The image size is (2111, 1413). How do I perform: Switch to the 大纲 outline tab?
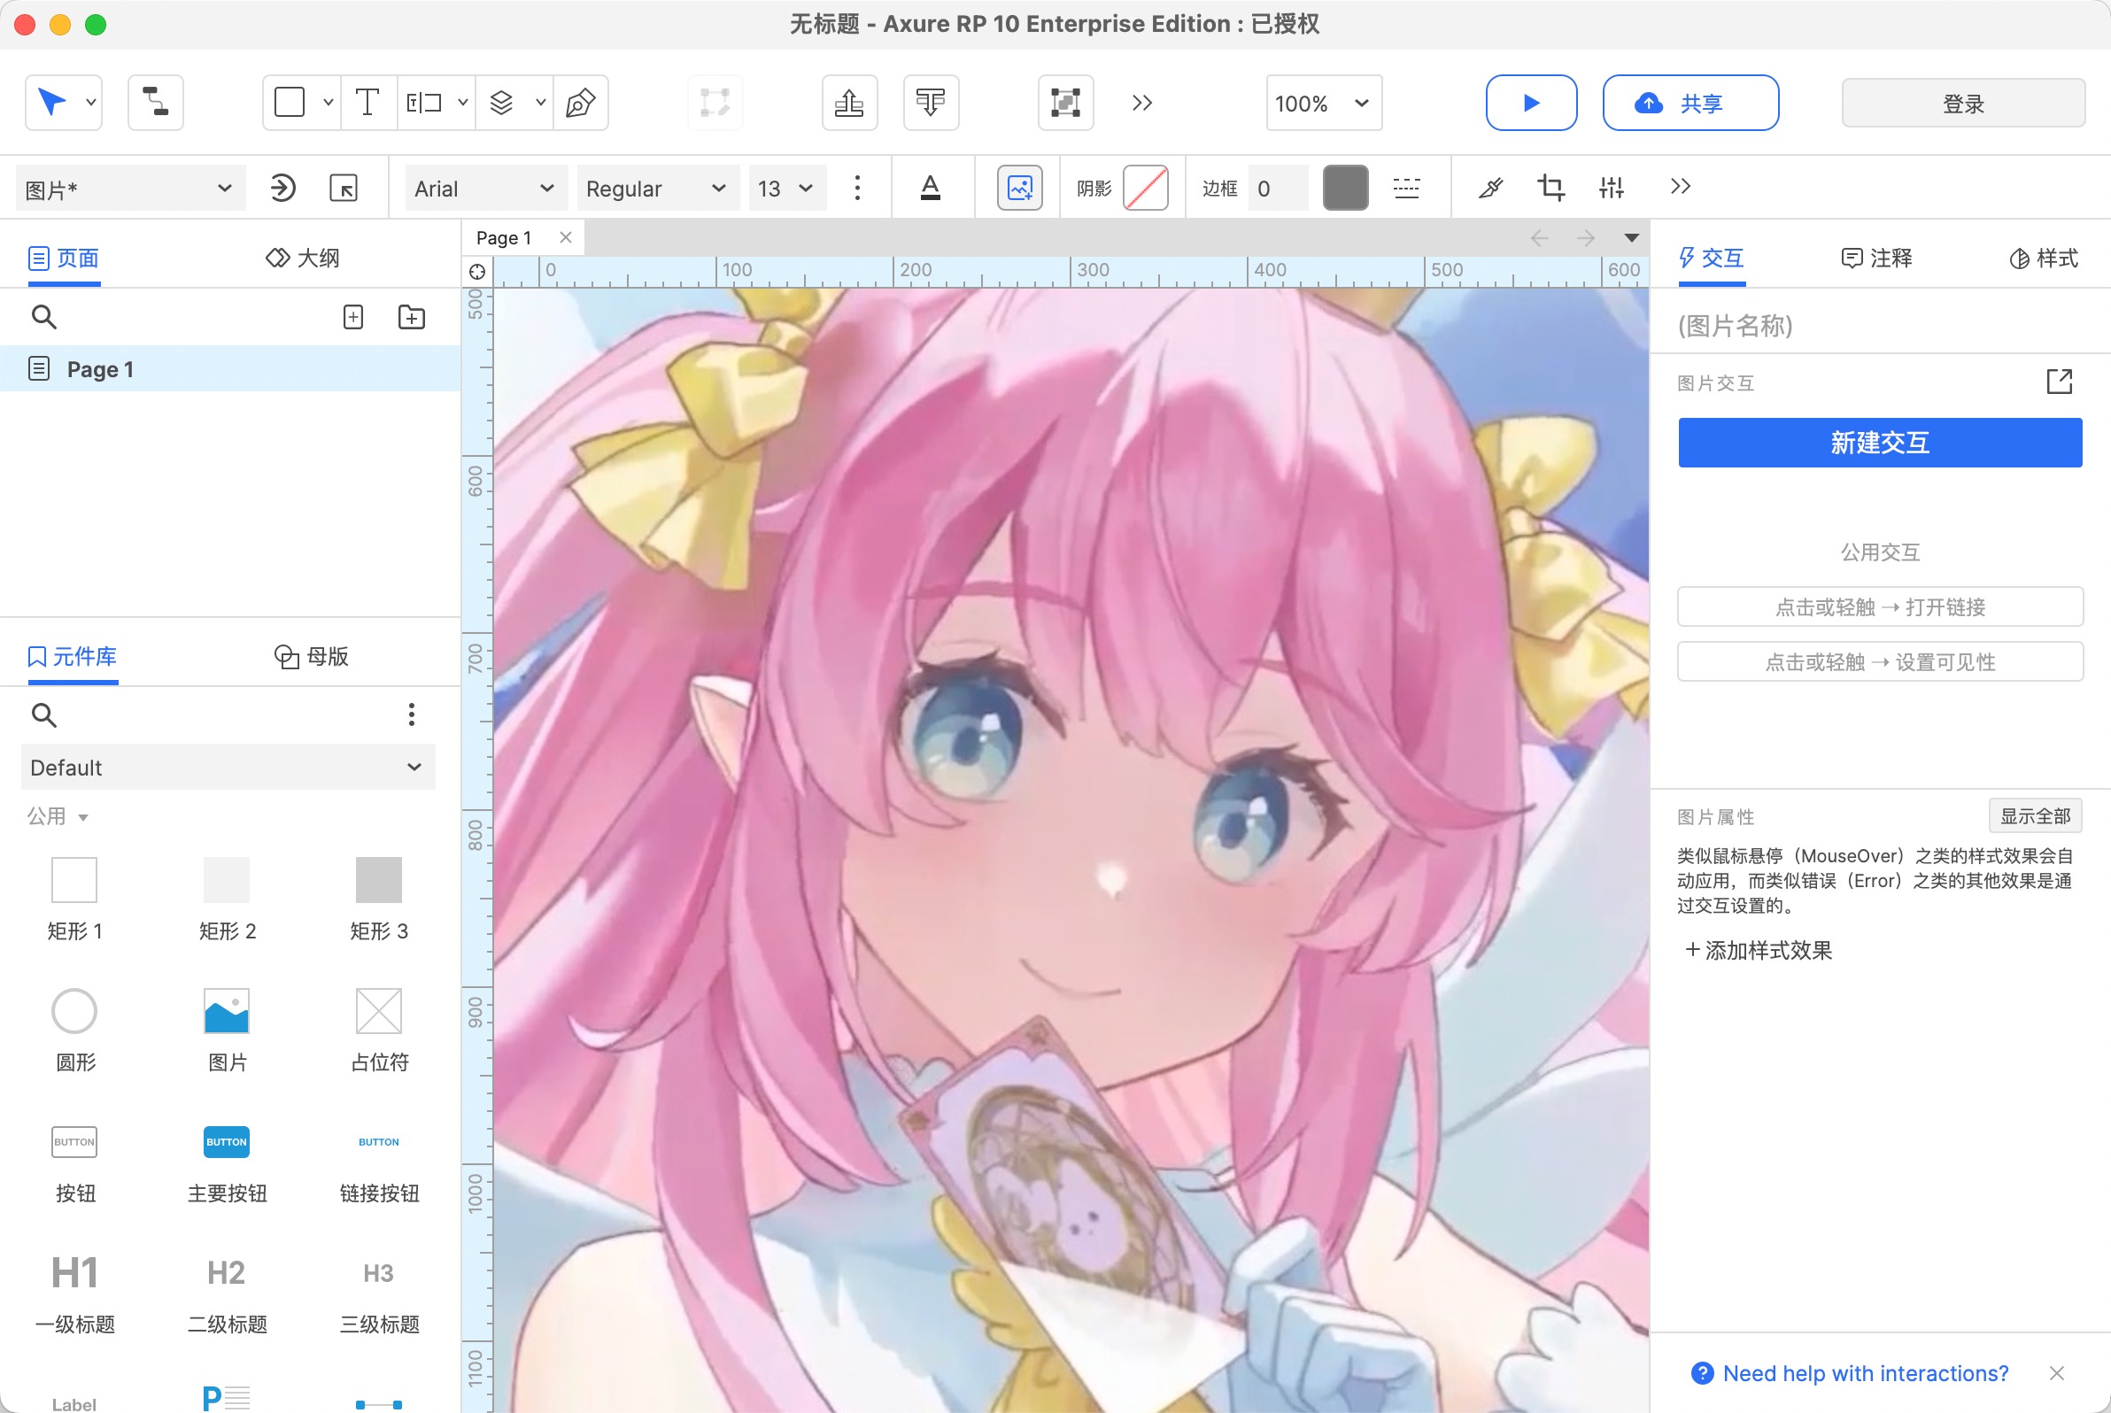click(x=303, y=259)
